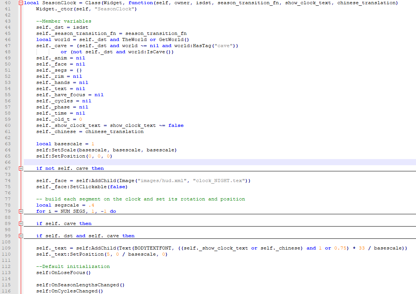
Task: Expand the folded "if not self._cave then" block
Action: [x=21, y=168]
